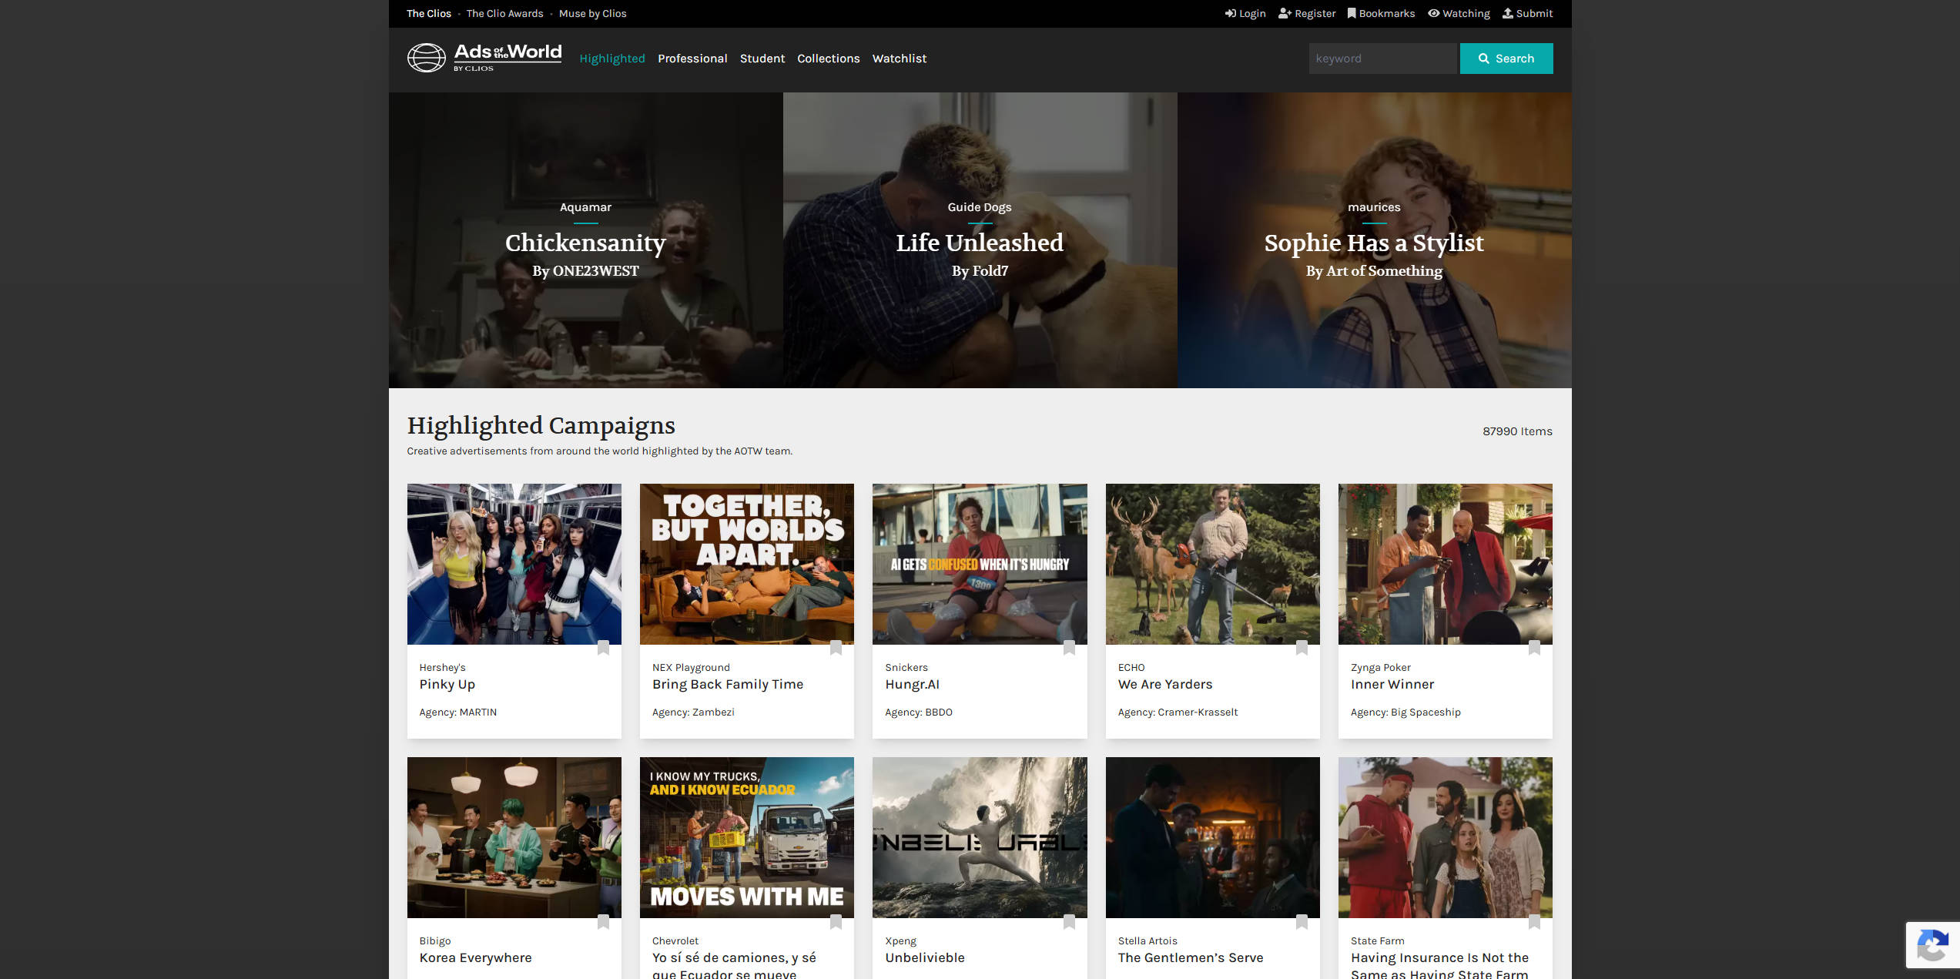
Task: Bookmark the Bibigo Korea Everywhere campaign
Action: click(603, 922)
